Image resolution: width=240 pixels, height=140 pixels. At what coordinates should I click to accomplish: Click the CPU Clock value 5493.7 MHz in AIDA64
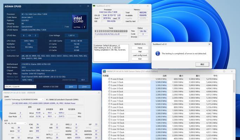point(29,41)
